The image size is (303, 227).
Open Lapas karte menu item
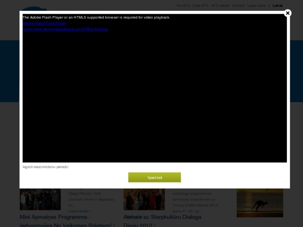(257, 6)
